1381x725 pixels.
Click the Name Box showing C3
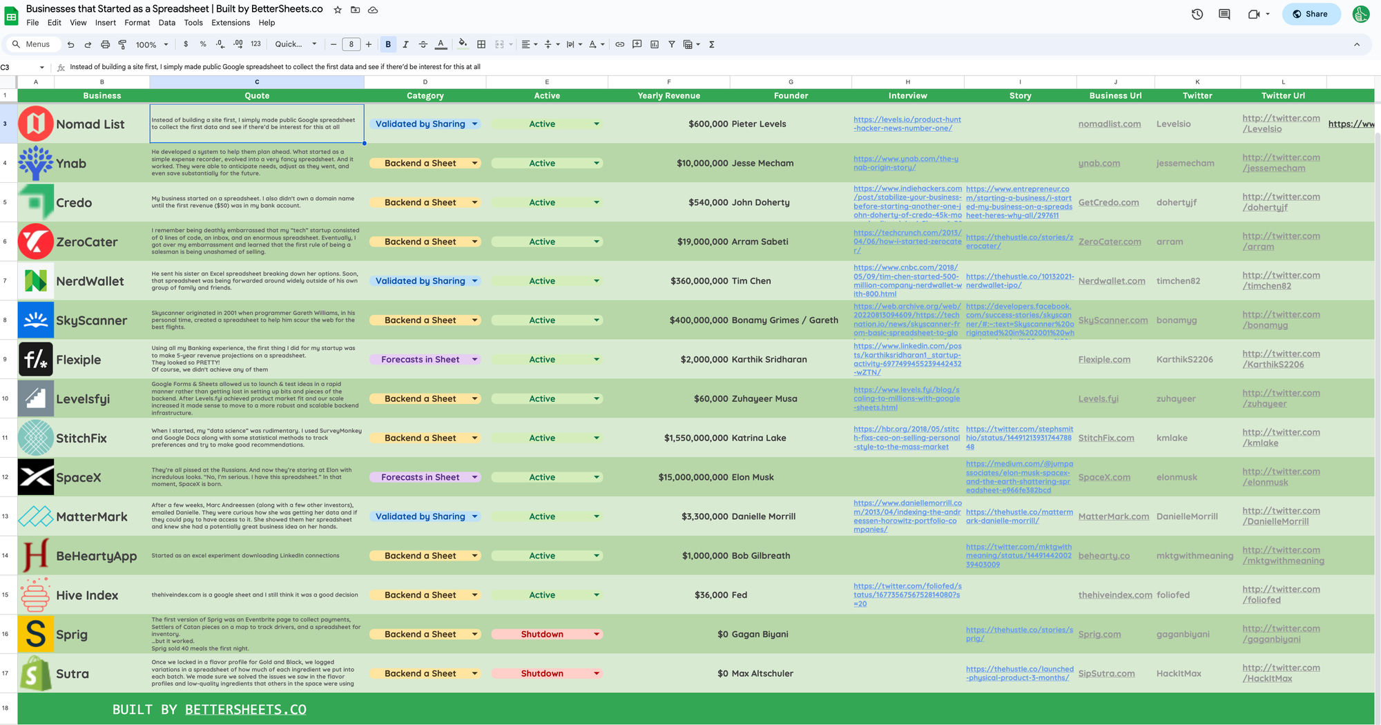(22, 67)
